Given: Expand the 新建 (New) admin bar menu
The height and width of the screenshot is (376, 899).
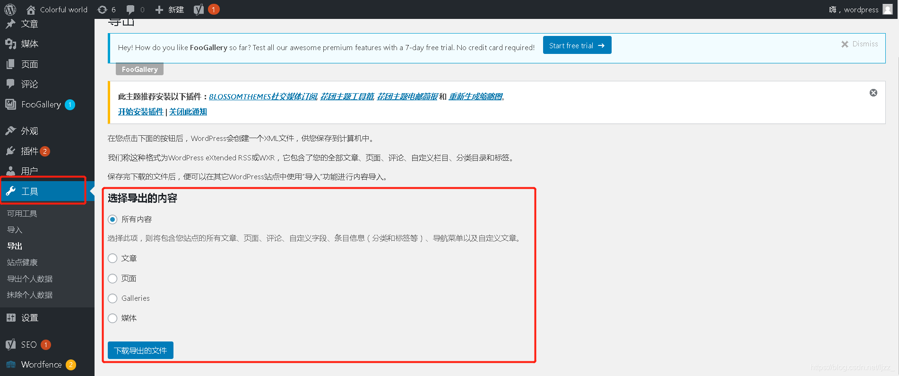Looking at the screenshot, I should click(170, 9).
